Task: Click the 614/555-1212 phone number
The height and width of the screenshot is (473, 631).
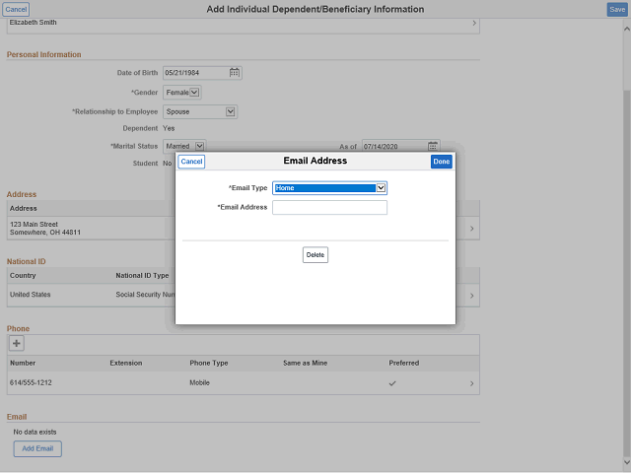Action: click(31, 383)
